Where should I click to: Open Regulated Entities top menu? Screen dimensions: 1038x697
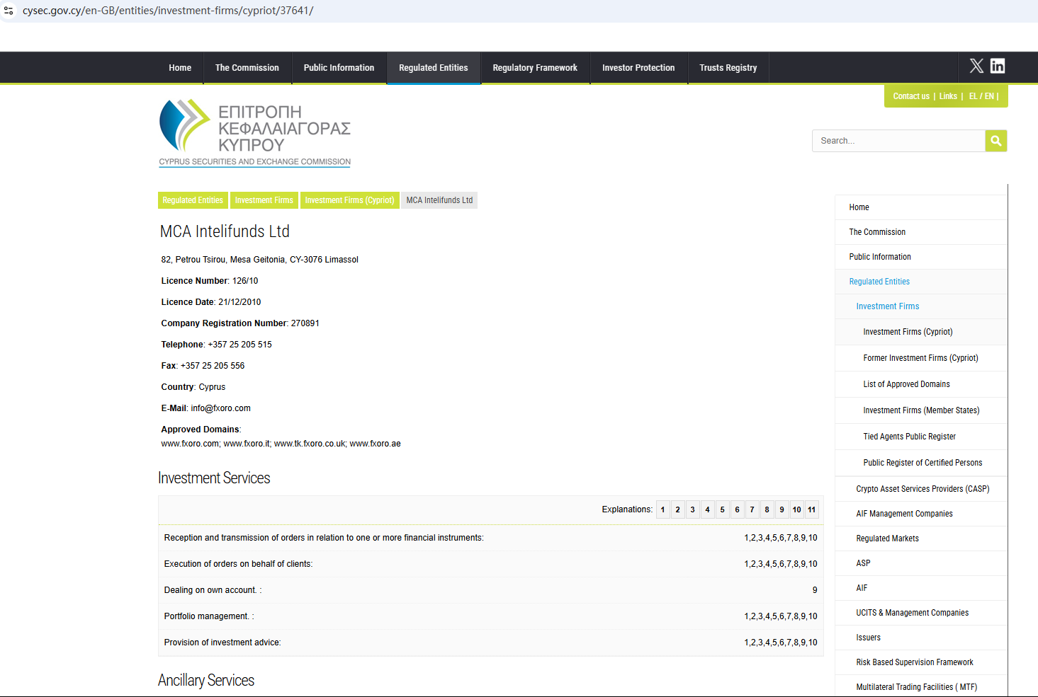pyautogui.click(x=434, y=68)
